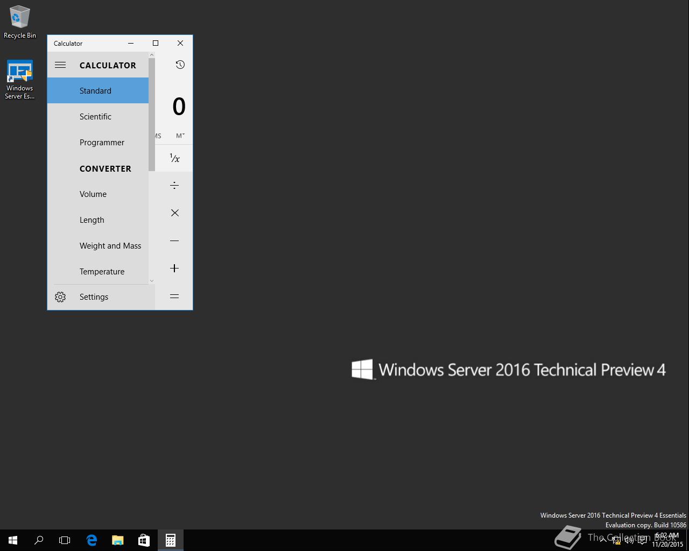This screenshot has height=551, width=689.
Task: Open the Temperature converter
Action: pyautogui.click(x=98, y=271)
